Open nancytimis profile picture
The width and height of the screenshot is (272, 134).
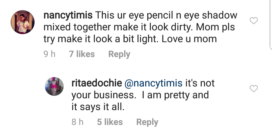coord(22,22)
